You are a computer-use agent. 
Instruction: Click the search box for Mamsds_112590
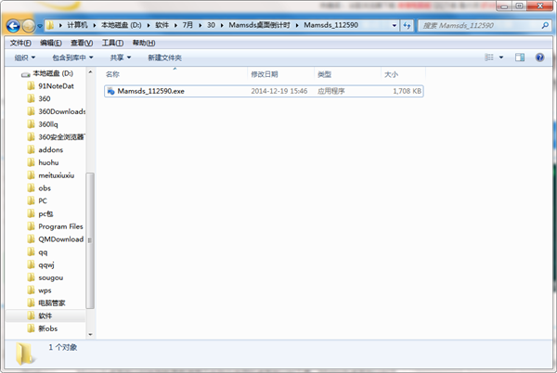483,26
